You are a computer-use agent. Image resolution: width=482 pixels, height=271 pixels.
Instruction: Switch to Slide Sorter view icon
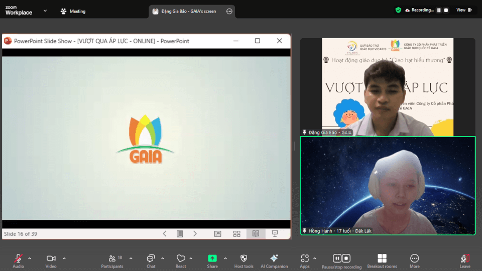click(236, 234)
